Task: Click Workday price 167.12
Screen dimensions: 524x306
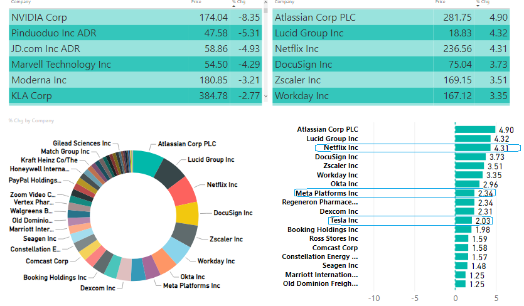Action: click(457, 96)
